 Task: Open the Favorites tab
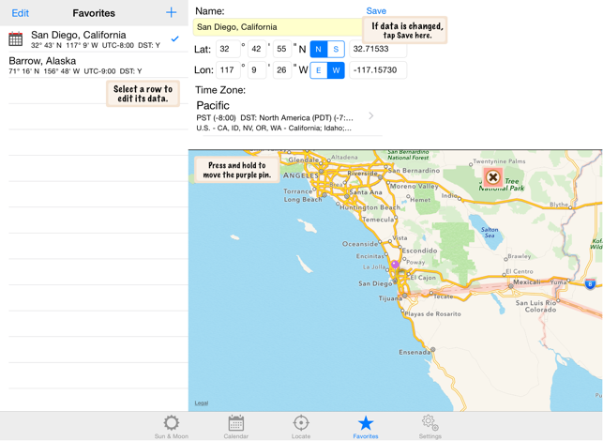366,427
